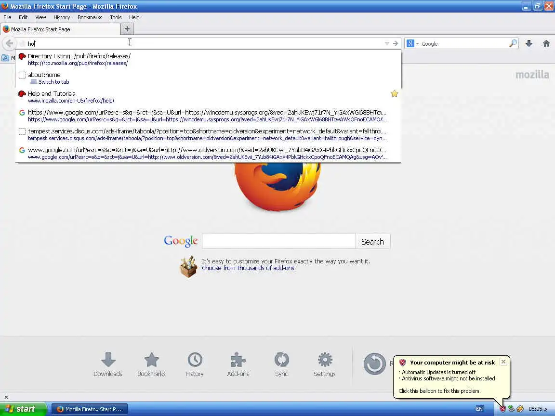Image resolution: width=555 pixels, height=416 pixels.
Task: Open the Bookmarks menu
Action: pos(90,17)
